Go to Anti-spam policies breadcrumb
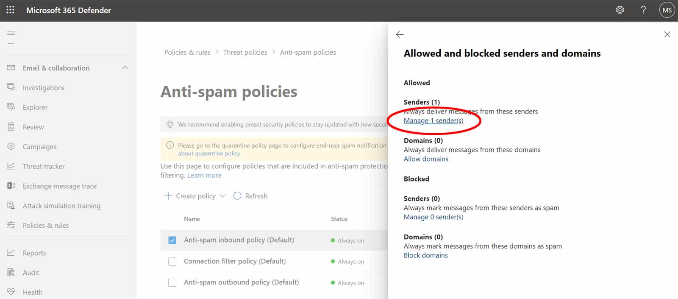678x299 pixels. [x=308, y=52]
